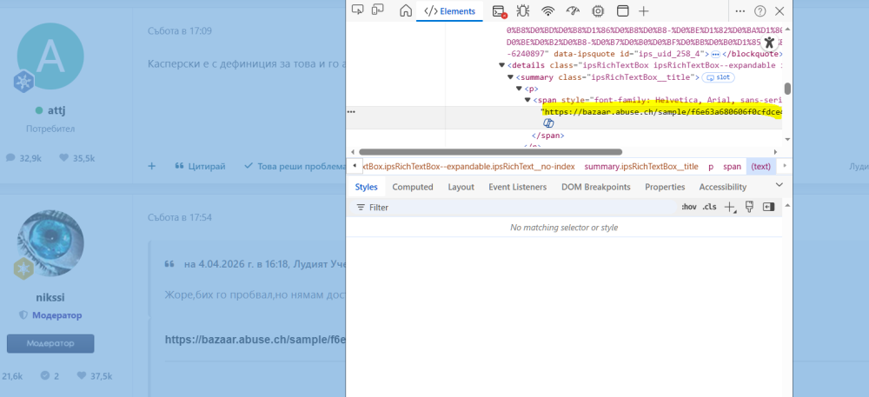Open nikssi user profile name
The width and height of the screenshot is (869, 397).
coord(50,297)
